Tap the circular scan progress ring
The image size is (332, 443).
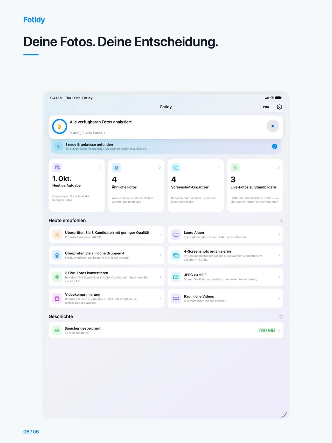pos(60,126)
